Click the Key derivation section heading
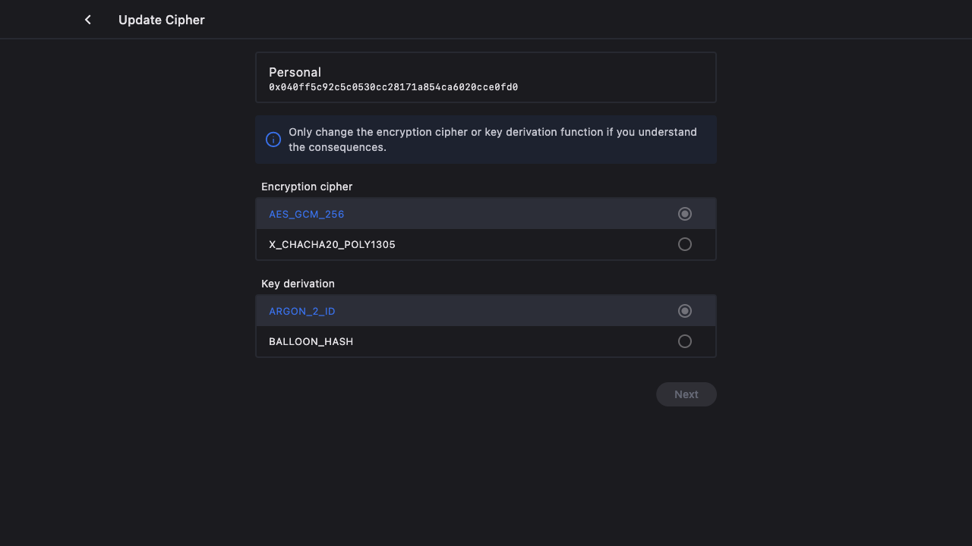The height and width of the screenshot is (546, 972). [x=298, y=284]
